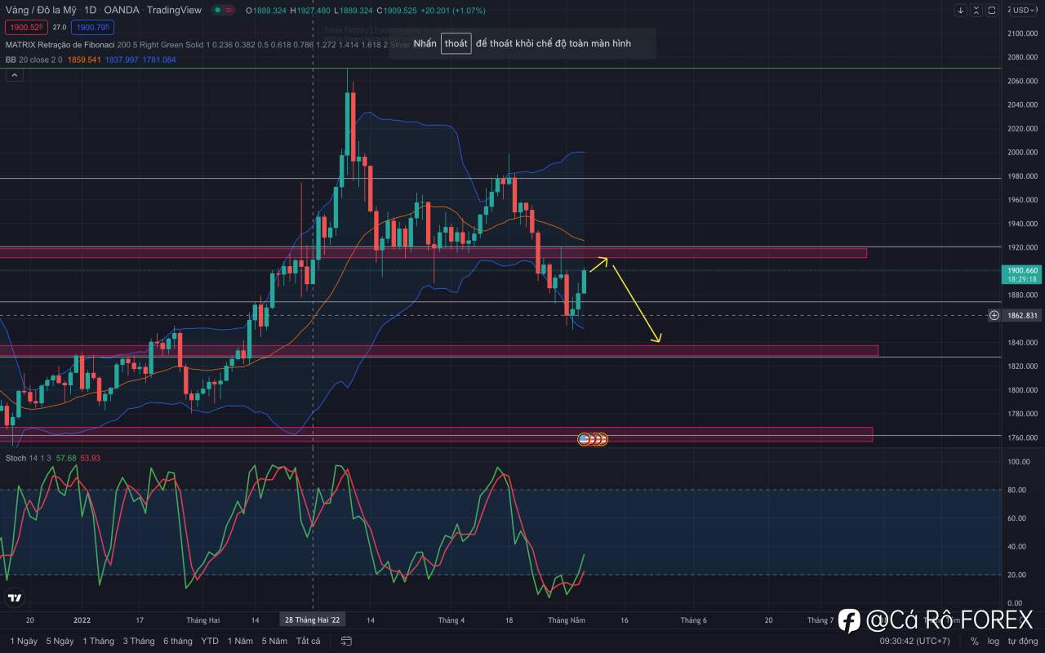Click the 1760.000 price axis label
Viewport: 1045px width, 653px height.
click(1022, 438)
